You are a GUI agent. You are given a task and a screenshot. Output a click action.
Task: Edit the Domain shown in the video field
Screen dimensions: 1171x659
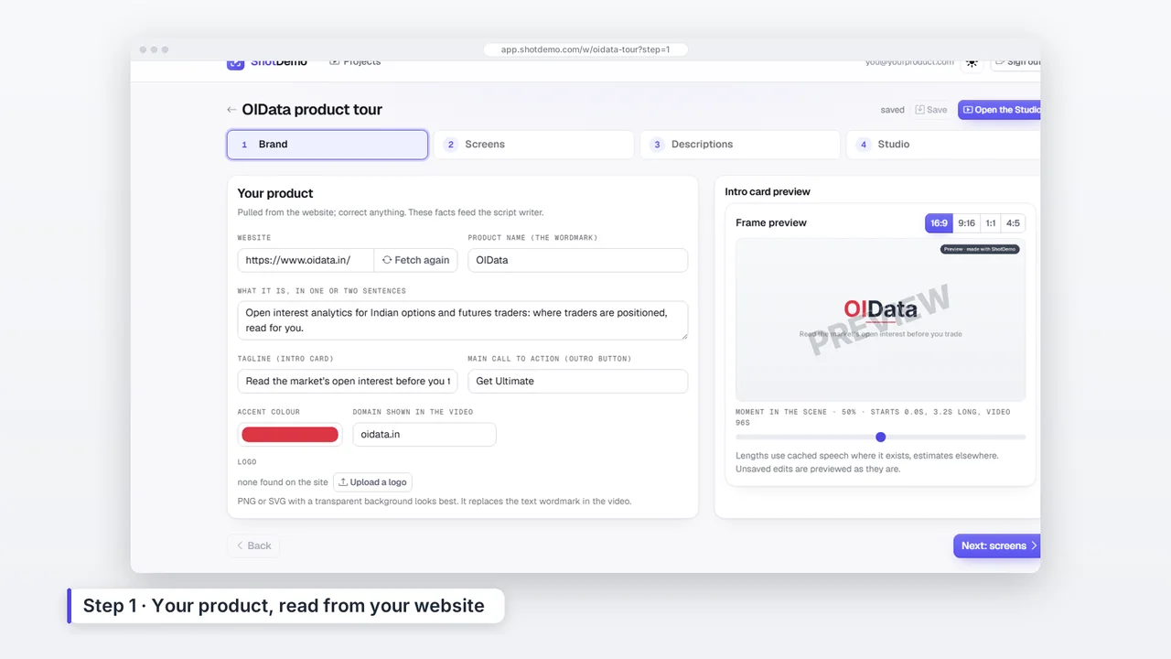[424, 435]
